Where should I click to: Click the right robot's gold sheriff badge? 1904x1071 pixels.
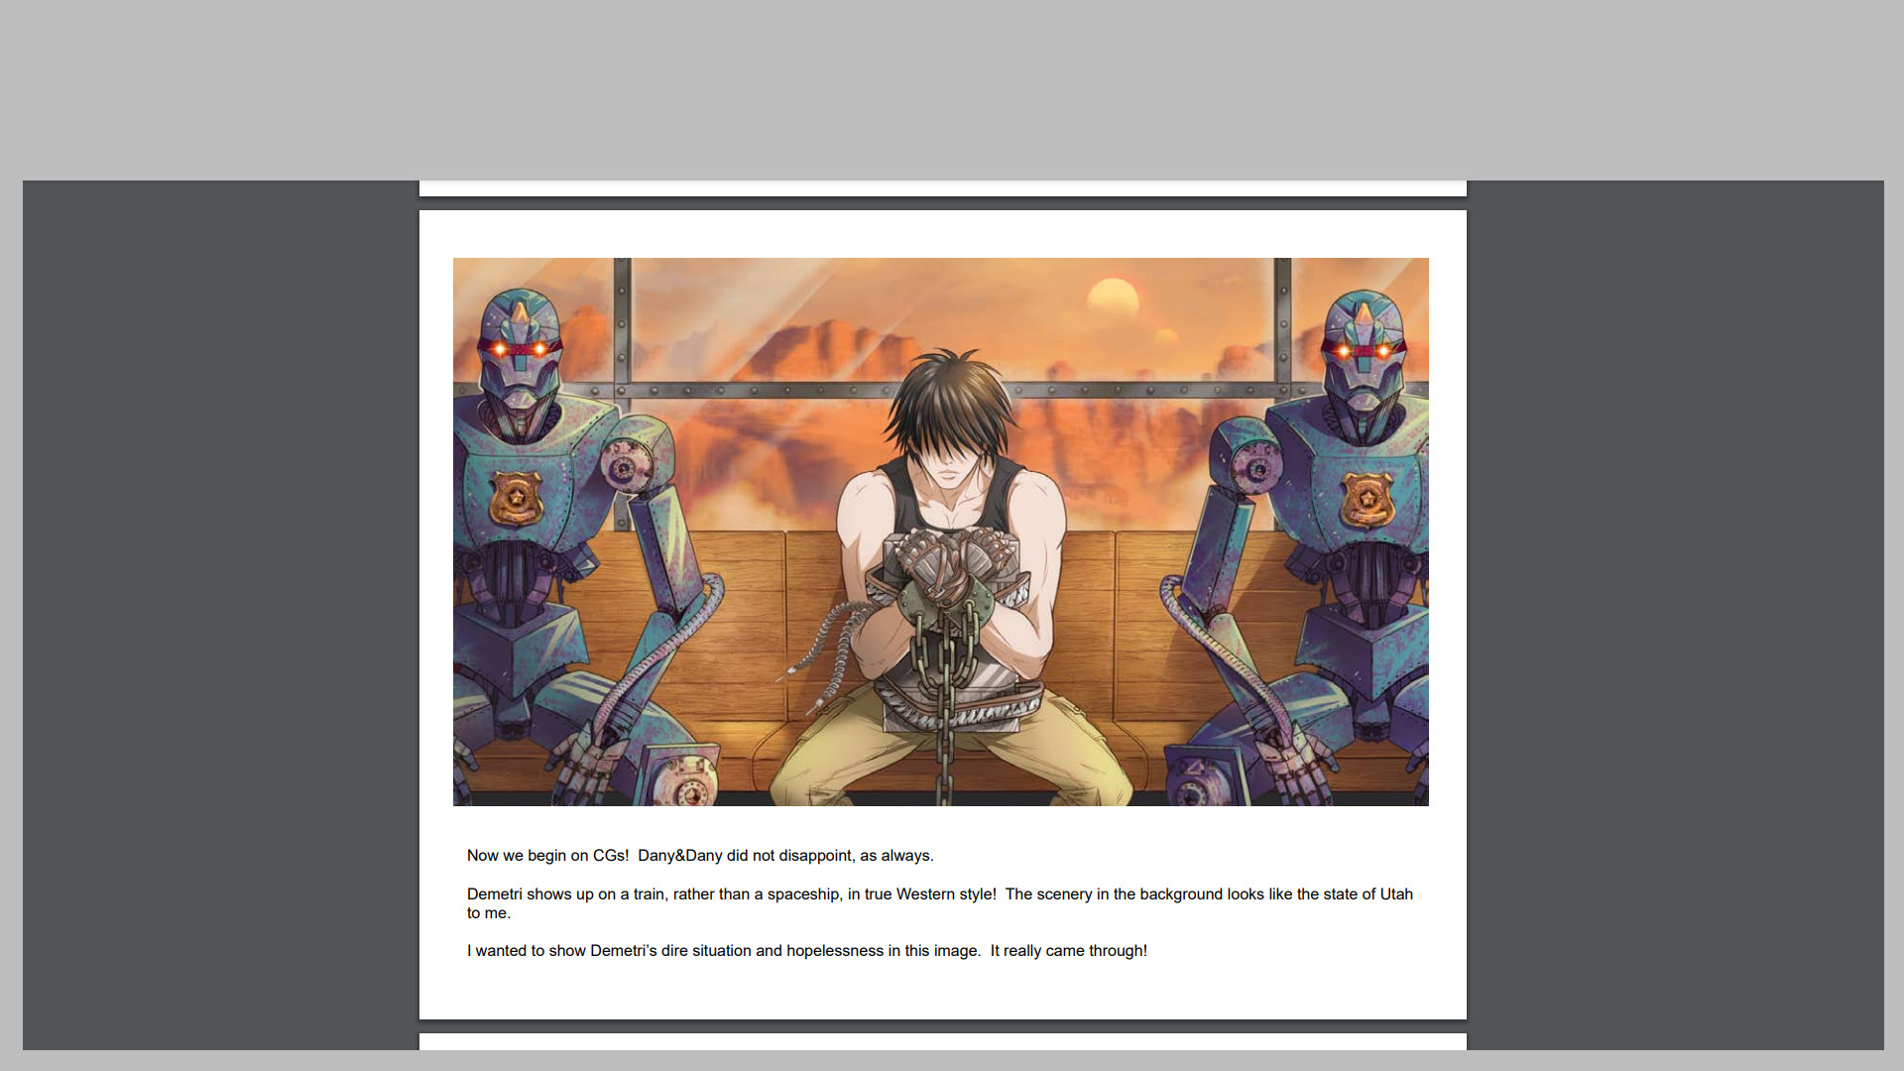1367,500
